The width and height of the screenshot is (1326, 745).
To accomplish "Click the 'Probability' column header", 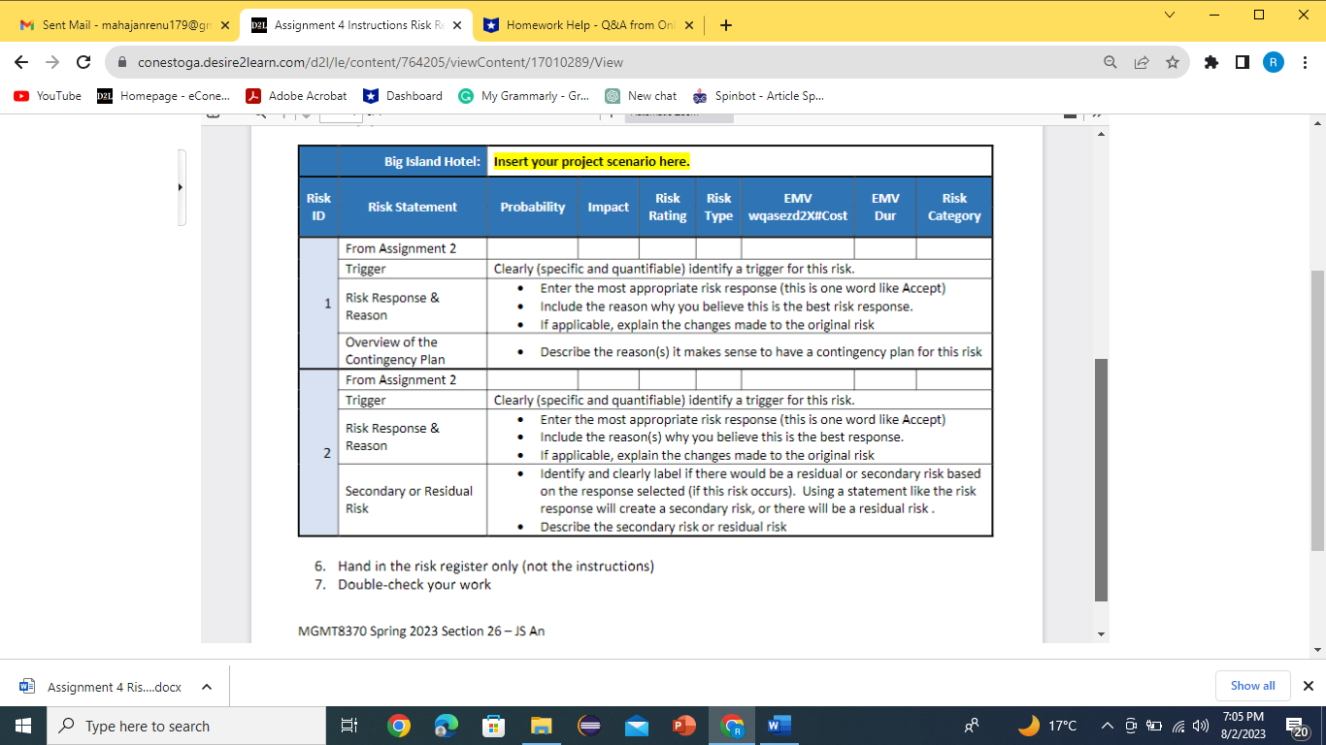I will click(x=533, y=207).
